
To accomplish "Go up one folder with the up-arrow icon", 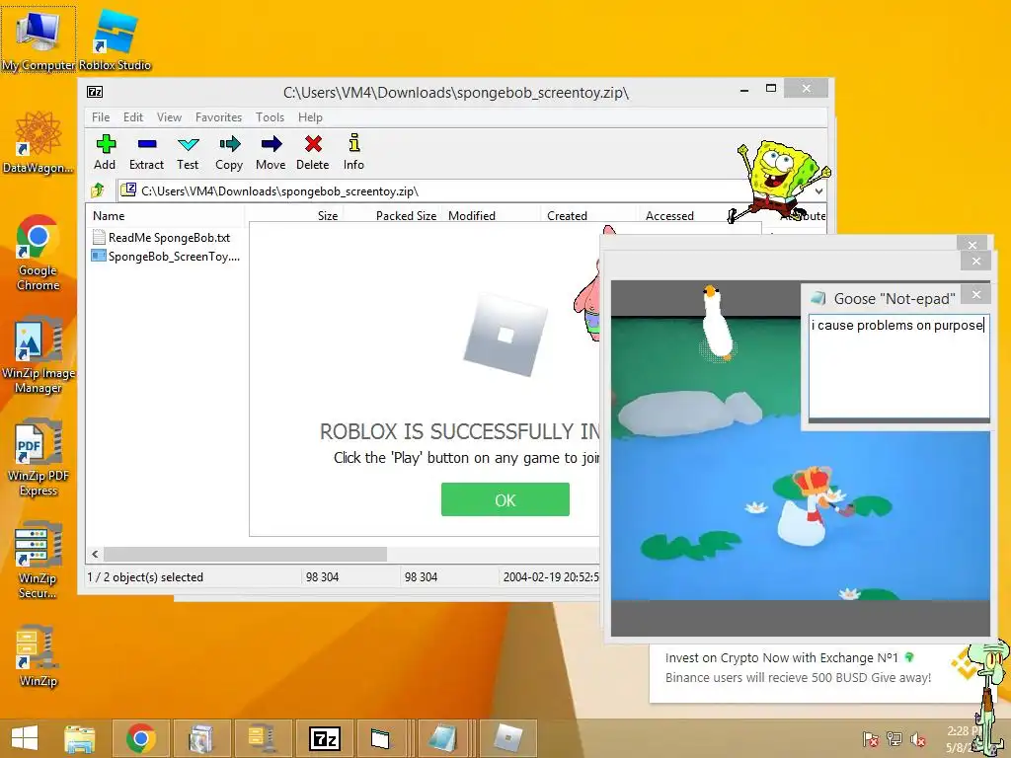I will click(98, 190).
